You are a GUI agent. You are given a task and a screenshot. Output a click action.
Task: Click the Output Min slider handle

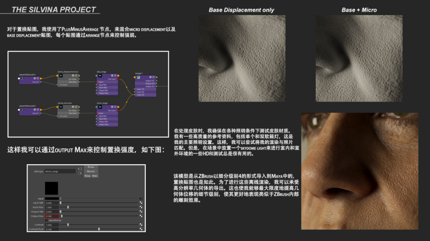[61, 212]
